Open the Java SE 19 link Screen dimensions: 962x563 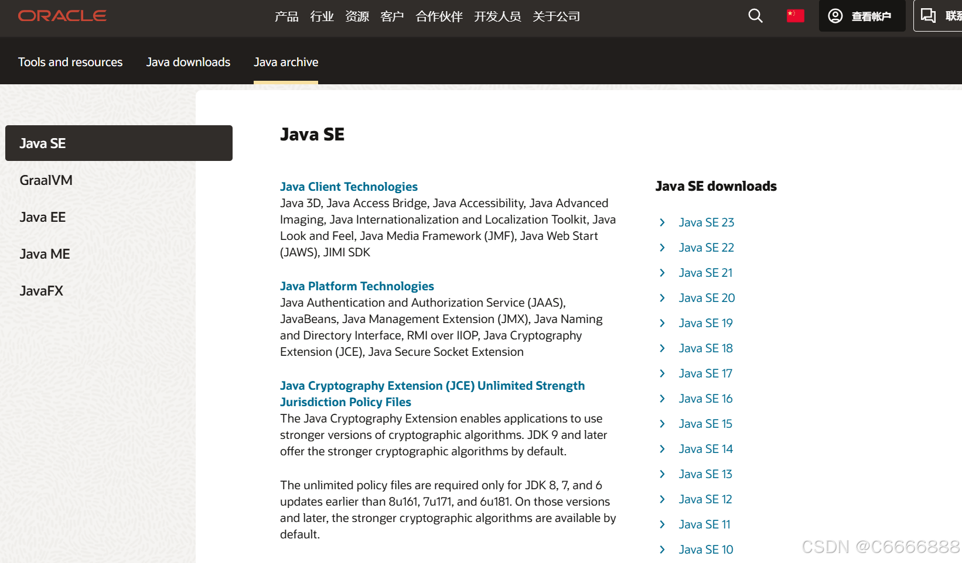coord(705,323)
